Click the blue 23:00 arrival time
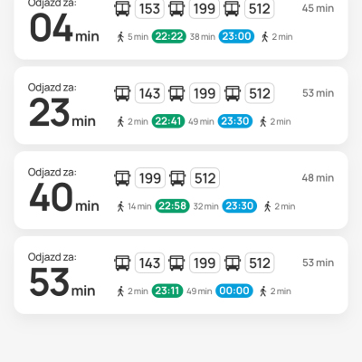Viewport: 362px width, 362px height. [x=236, y=36]
